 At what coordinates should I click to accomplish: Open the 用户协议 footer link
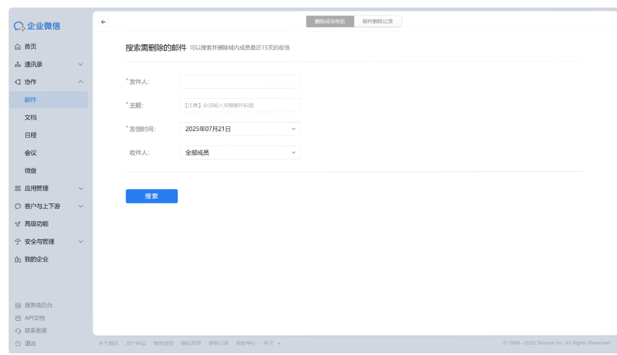(136, 343)
